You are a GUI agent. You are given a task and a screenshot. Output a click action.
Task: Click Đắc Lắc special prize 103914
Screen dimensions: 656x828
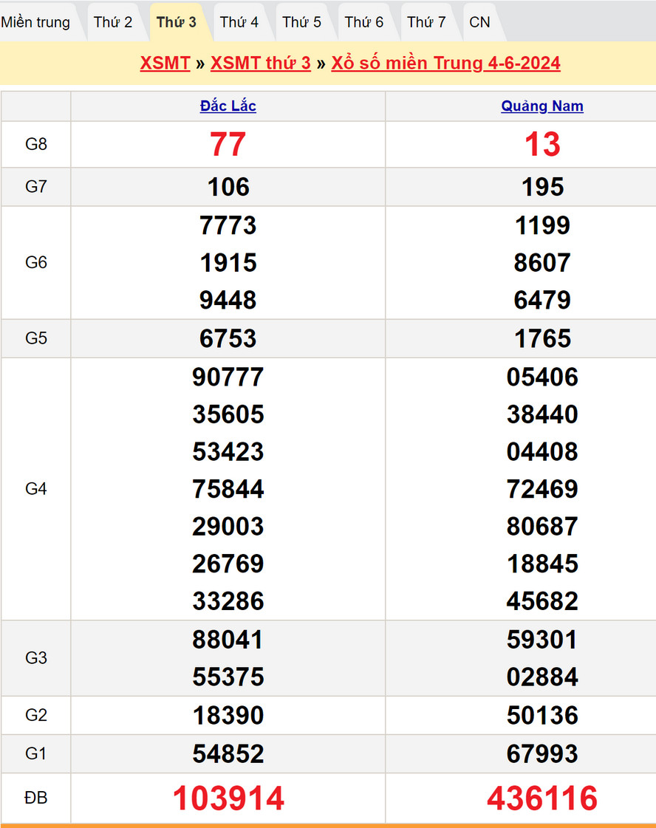pyautogui.click(x=228, y=798)
